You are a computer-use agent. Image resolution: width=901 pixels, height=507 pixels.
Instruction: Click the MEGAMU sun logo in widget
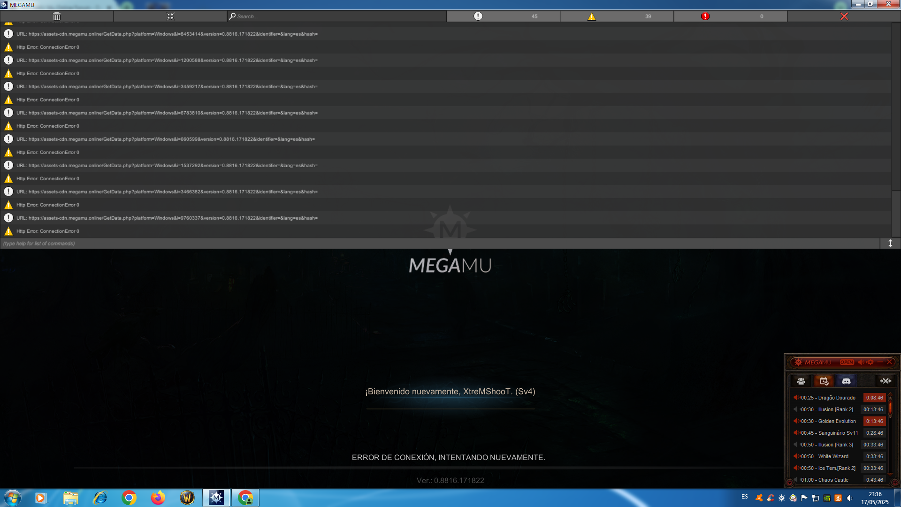coord(798,362)
